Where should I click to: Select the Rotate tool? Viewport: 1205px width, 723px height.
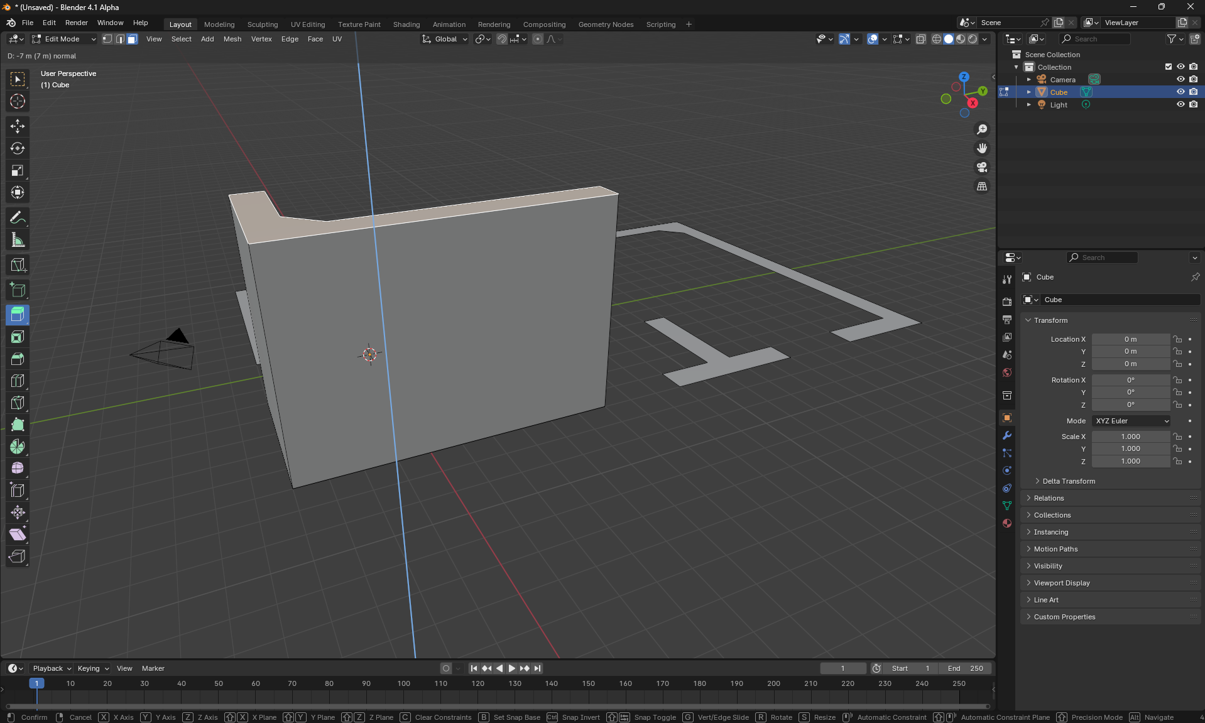click(x=18, y=148)
